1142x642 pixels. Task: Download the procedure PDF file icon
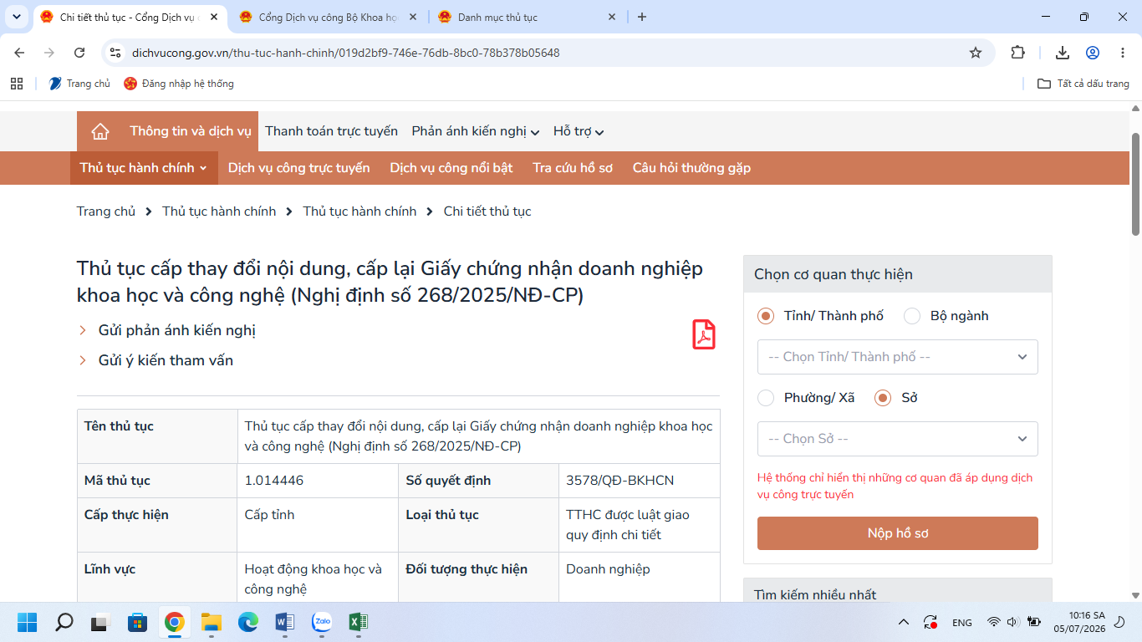click(704, 334)
